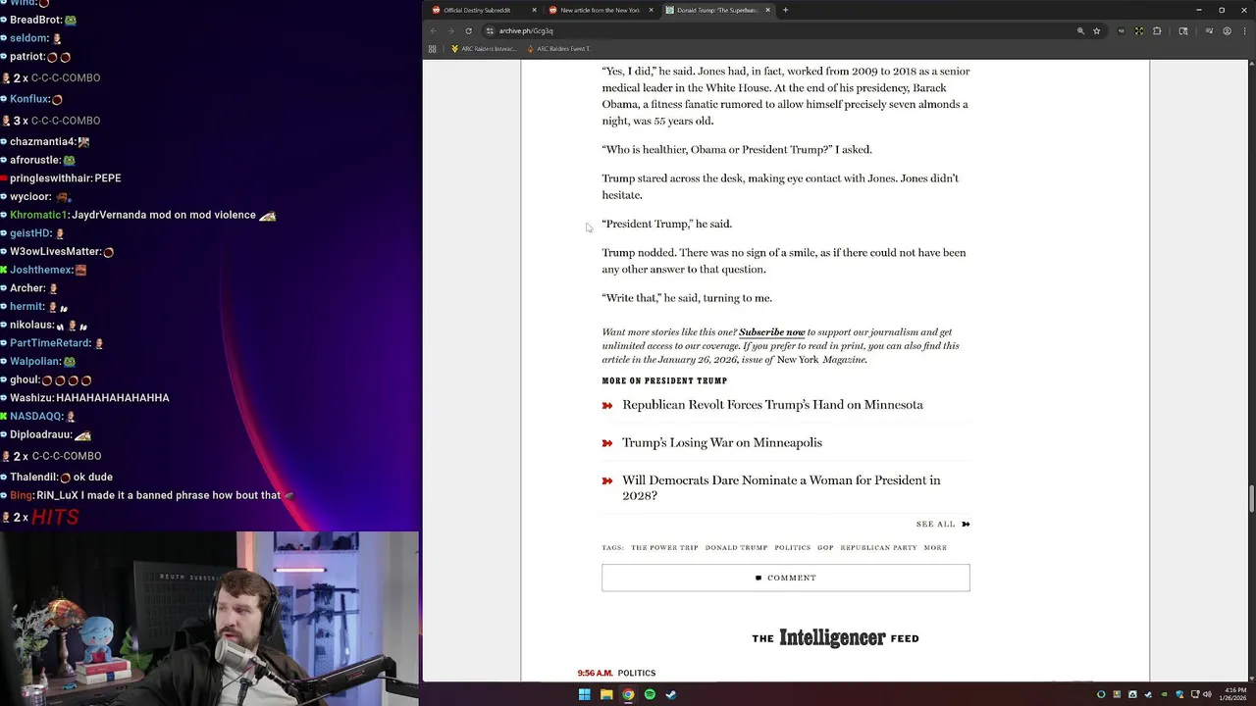Bookmark this page with the star icon
This screenshot has height=706, width=1256.
[1096, 30]
